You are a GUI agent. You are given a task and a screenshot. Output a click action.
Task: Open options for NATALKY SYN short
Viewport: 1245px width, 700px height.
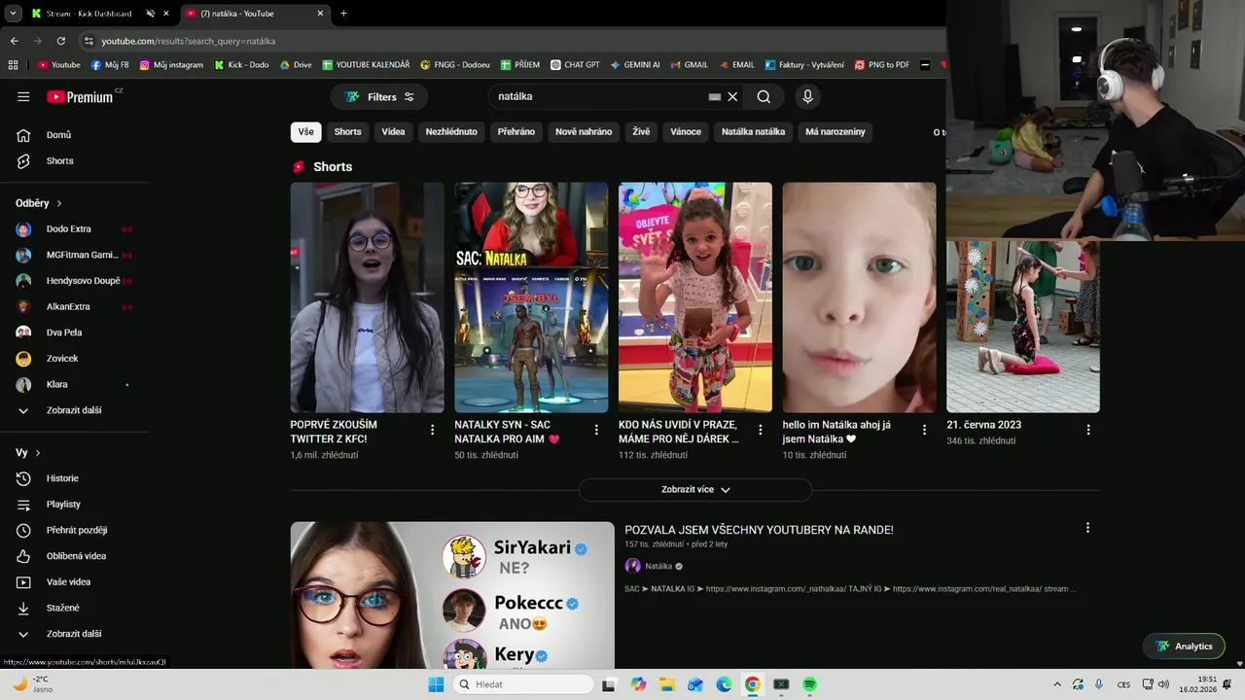pos(596,430)
